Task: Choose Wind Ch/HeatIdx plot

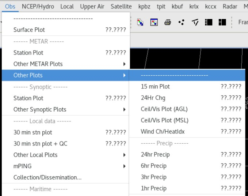Action: (x=187, y=132)
